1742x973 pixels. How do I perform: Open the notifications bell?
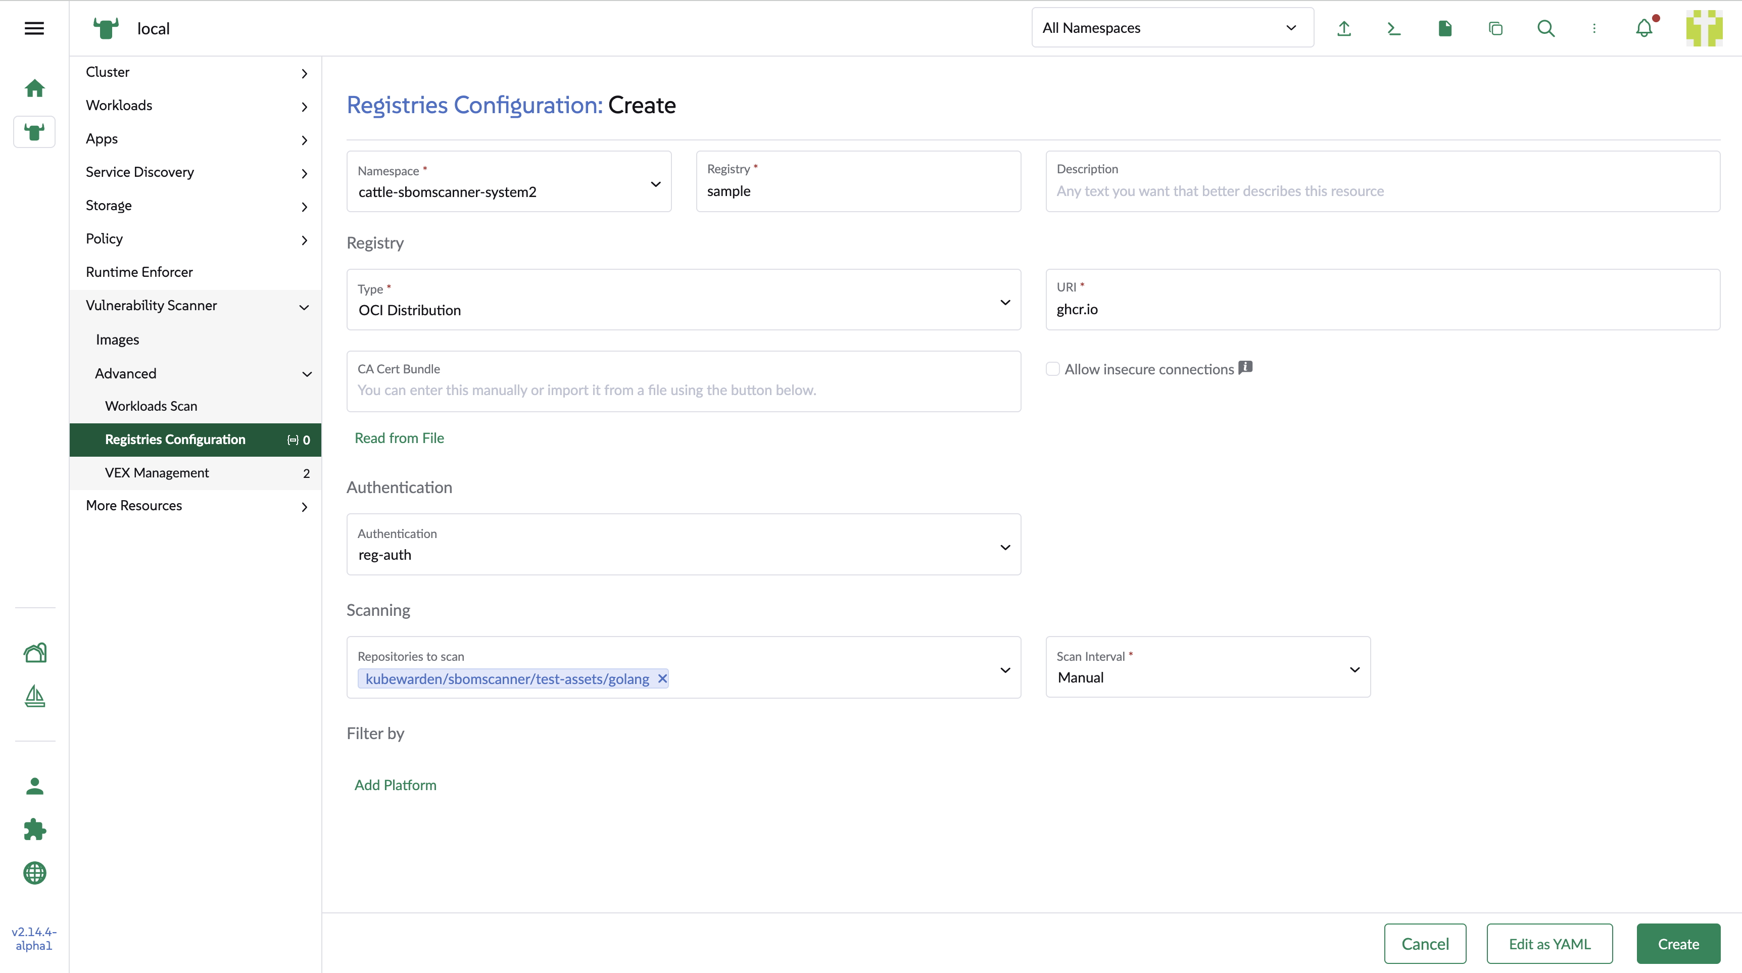tap(1644, 28)
